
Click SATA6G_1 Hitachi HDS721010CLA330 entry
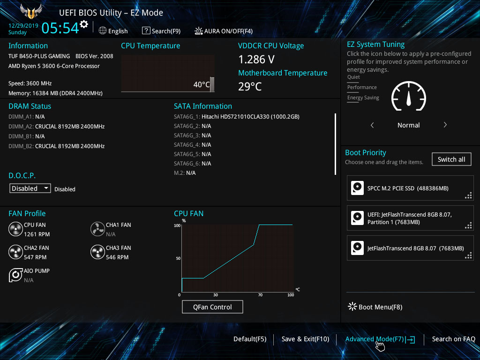237,116
